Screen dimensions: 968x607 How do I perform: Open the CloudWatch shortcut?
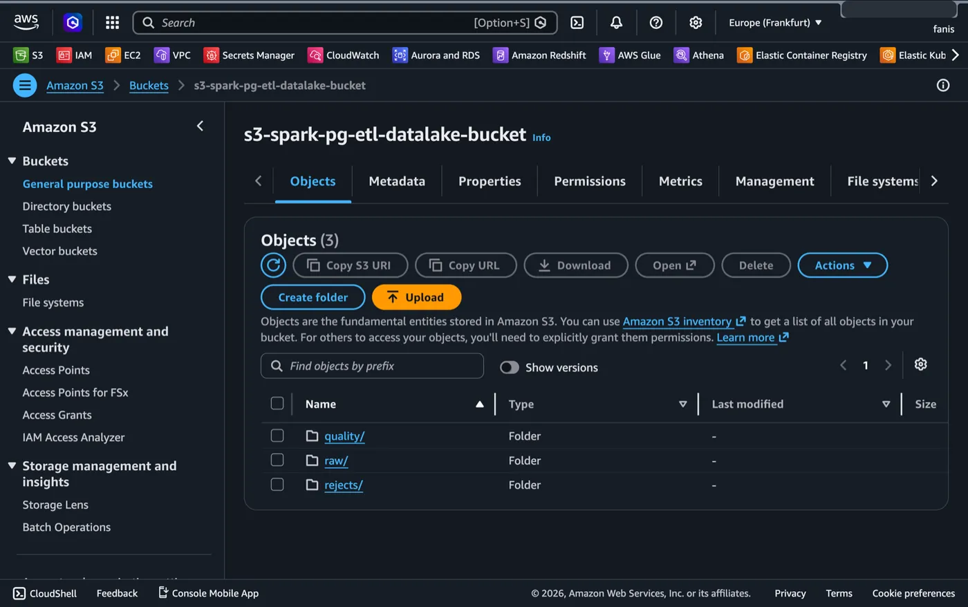point(344,55)
